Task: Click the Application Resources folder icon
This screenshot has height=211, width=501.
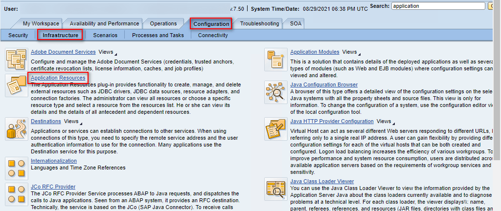Action: pos(16,86)
